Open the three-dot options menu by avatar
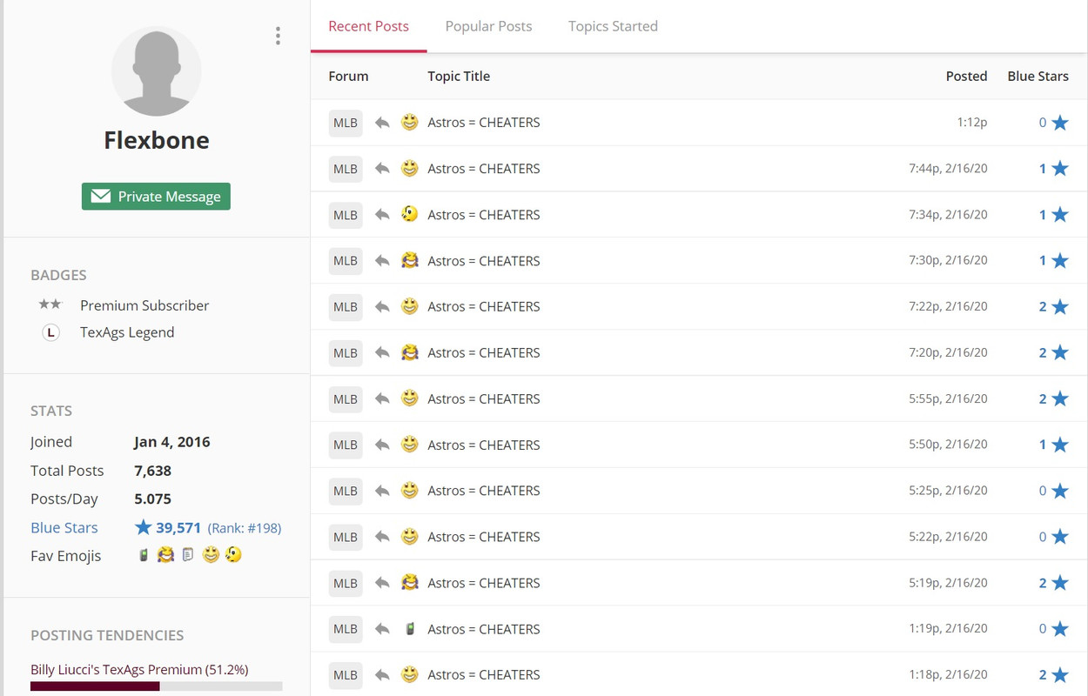The image size is (1088, 696). tap(278, 36)
